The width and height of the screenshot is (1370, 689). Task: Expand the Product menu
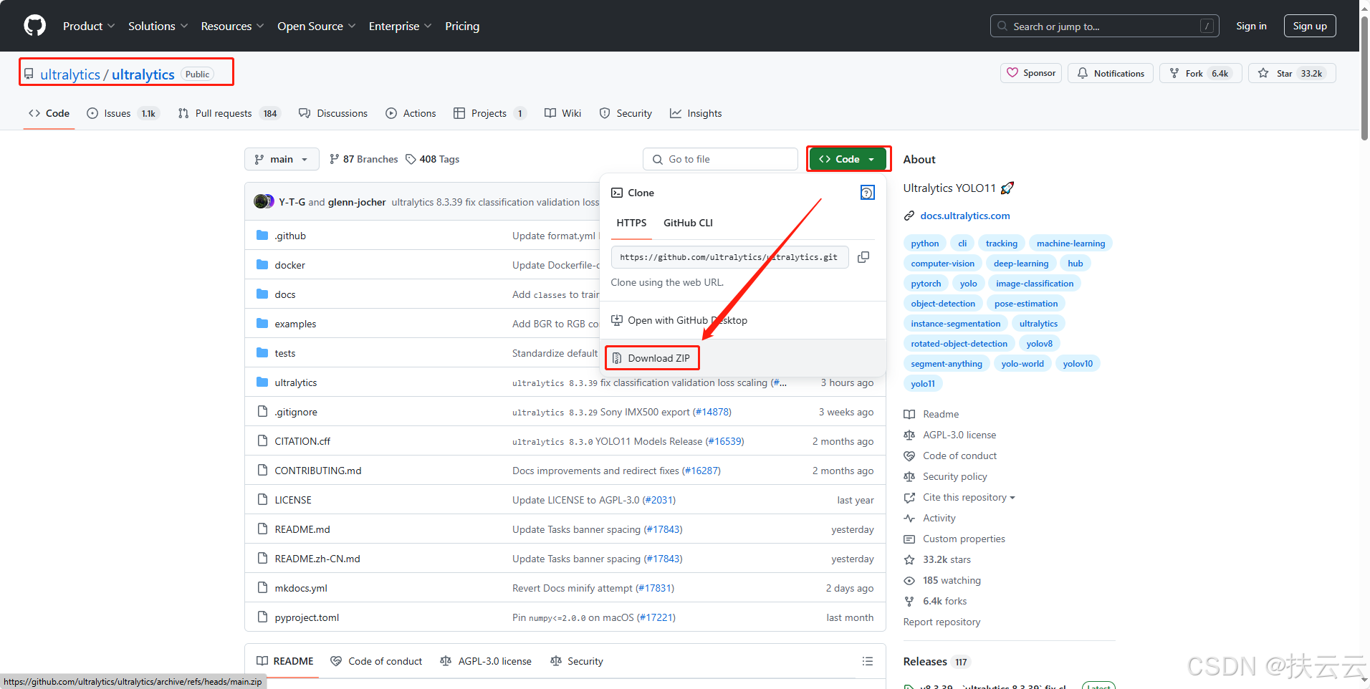point(89,26)
